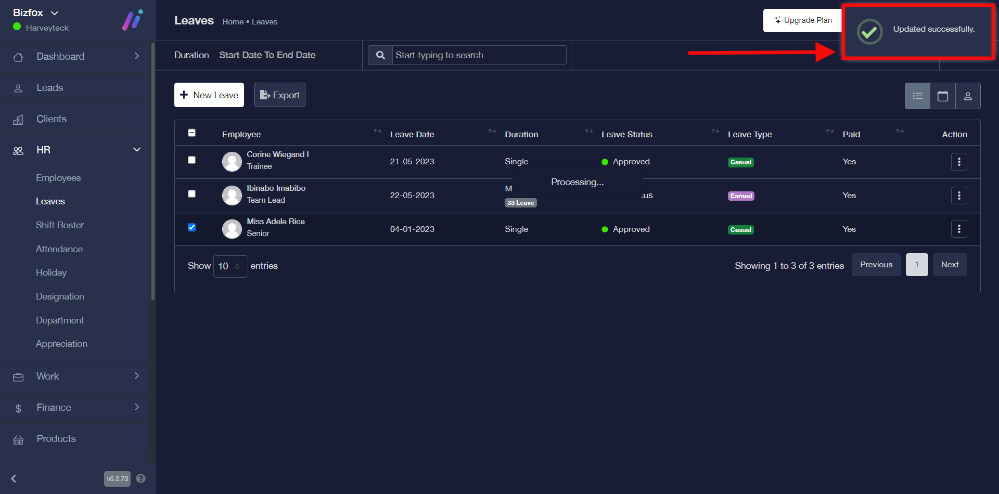
Task: Focus the Start typing to search field
Action: 479,55
